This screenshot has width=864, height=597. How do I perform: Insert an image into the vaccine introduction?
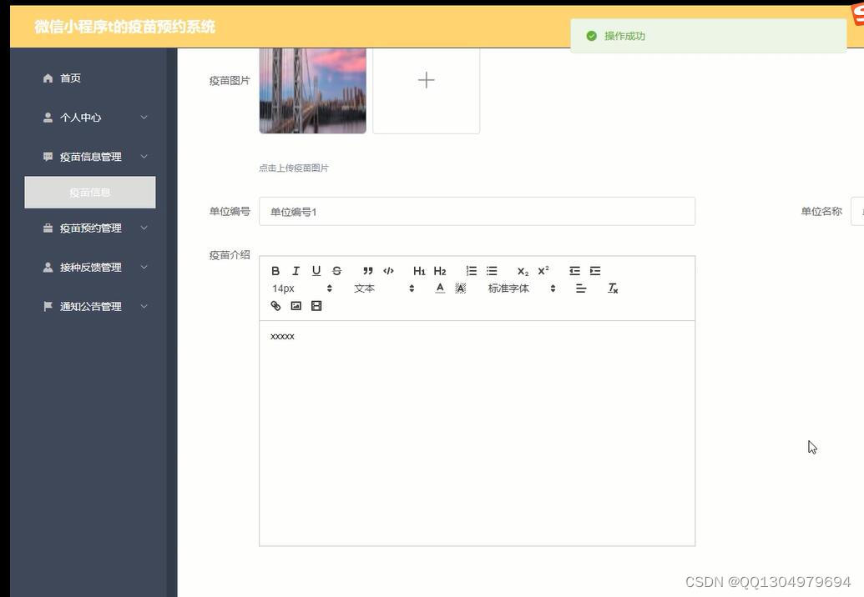(296, 305)
